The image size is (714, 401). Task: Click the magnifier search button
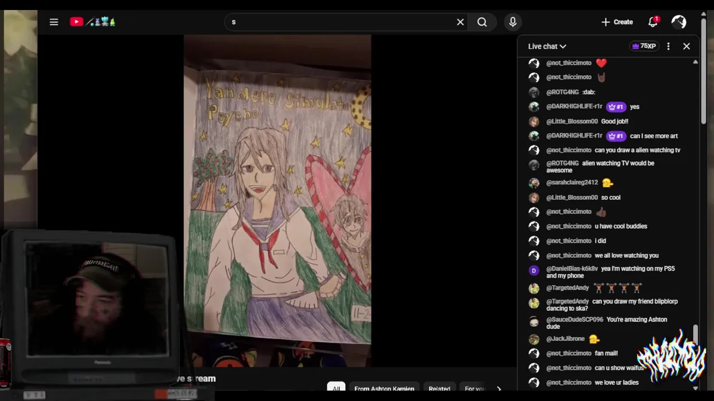coord(482,22)
